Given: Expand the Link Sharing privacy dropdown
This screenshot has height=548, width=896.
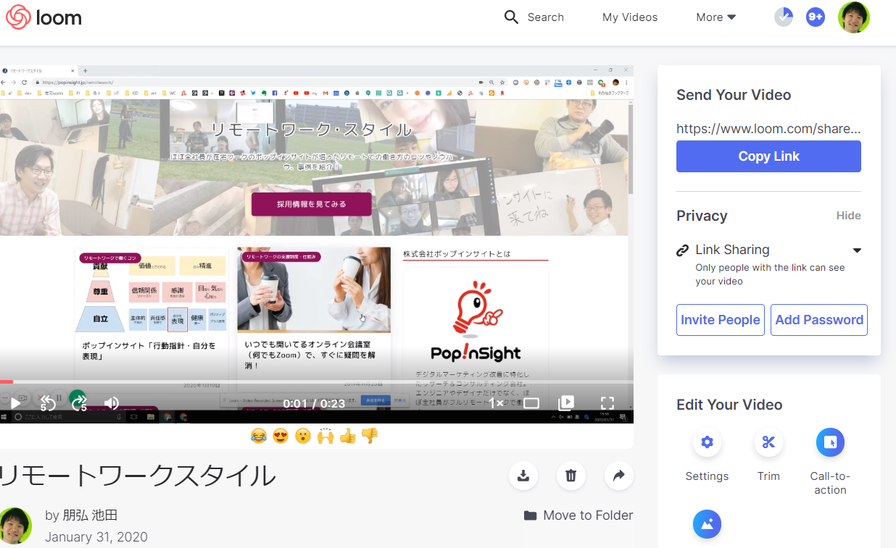Looking at the screenshot, I should click(857, 250).
